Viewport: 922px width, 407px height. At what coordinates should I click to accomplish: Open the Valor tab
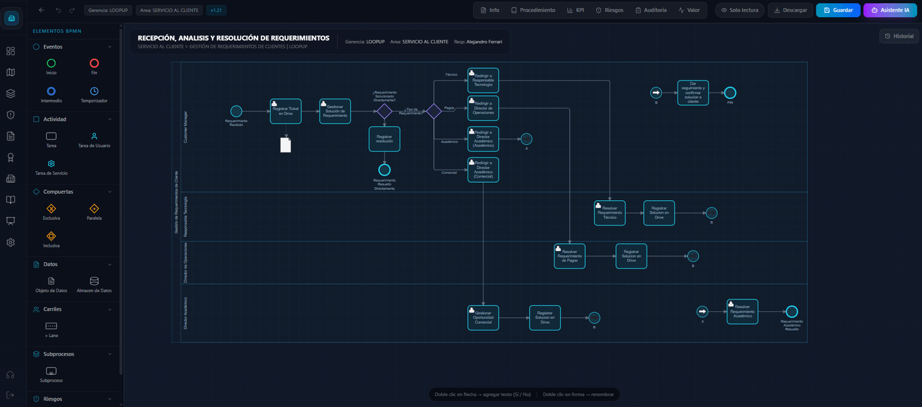[688, 10]
